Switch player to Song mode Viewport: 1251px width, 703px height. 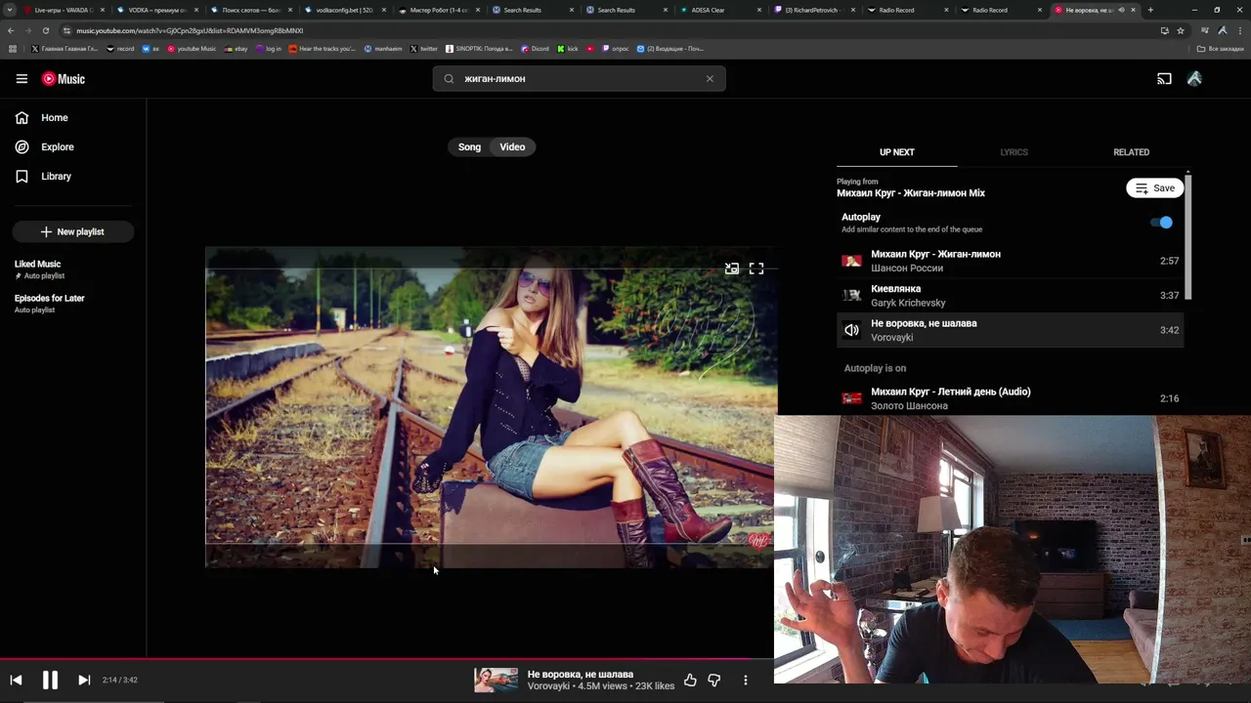pyautogui.click(x=469, y=147)
